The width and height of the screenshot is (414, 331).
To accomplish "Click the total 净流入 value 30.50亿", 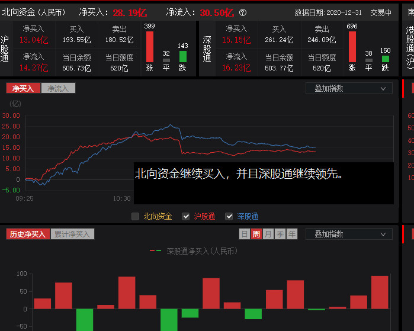I will 217,12.
